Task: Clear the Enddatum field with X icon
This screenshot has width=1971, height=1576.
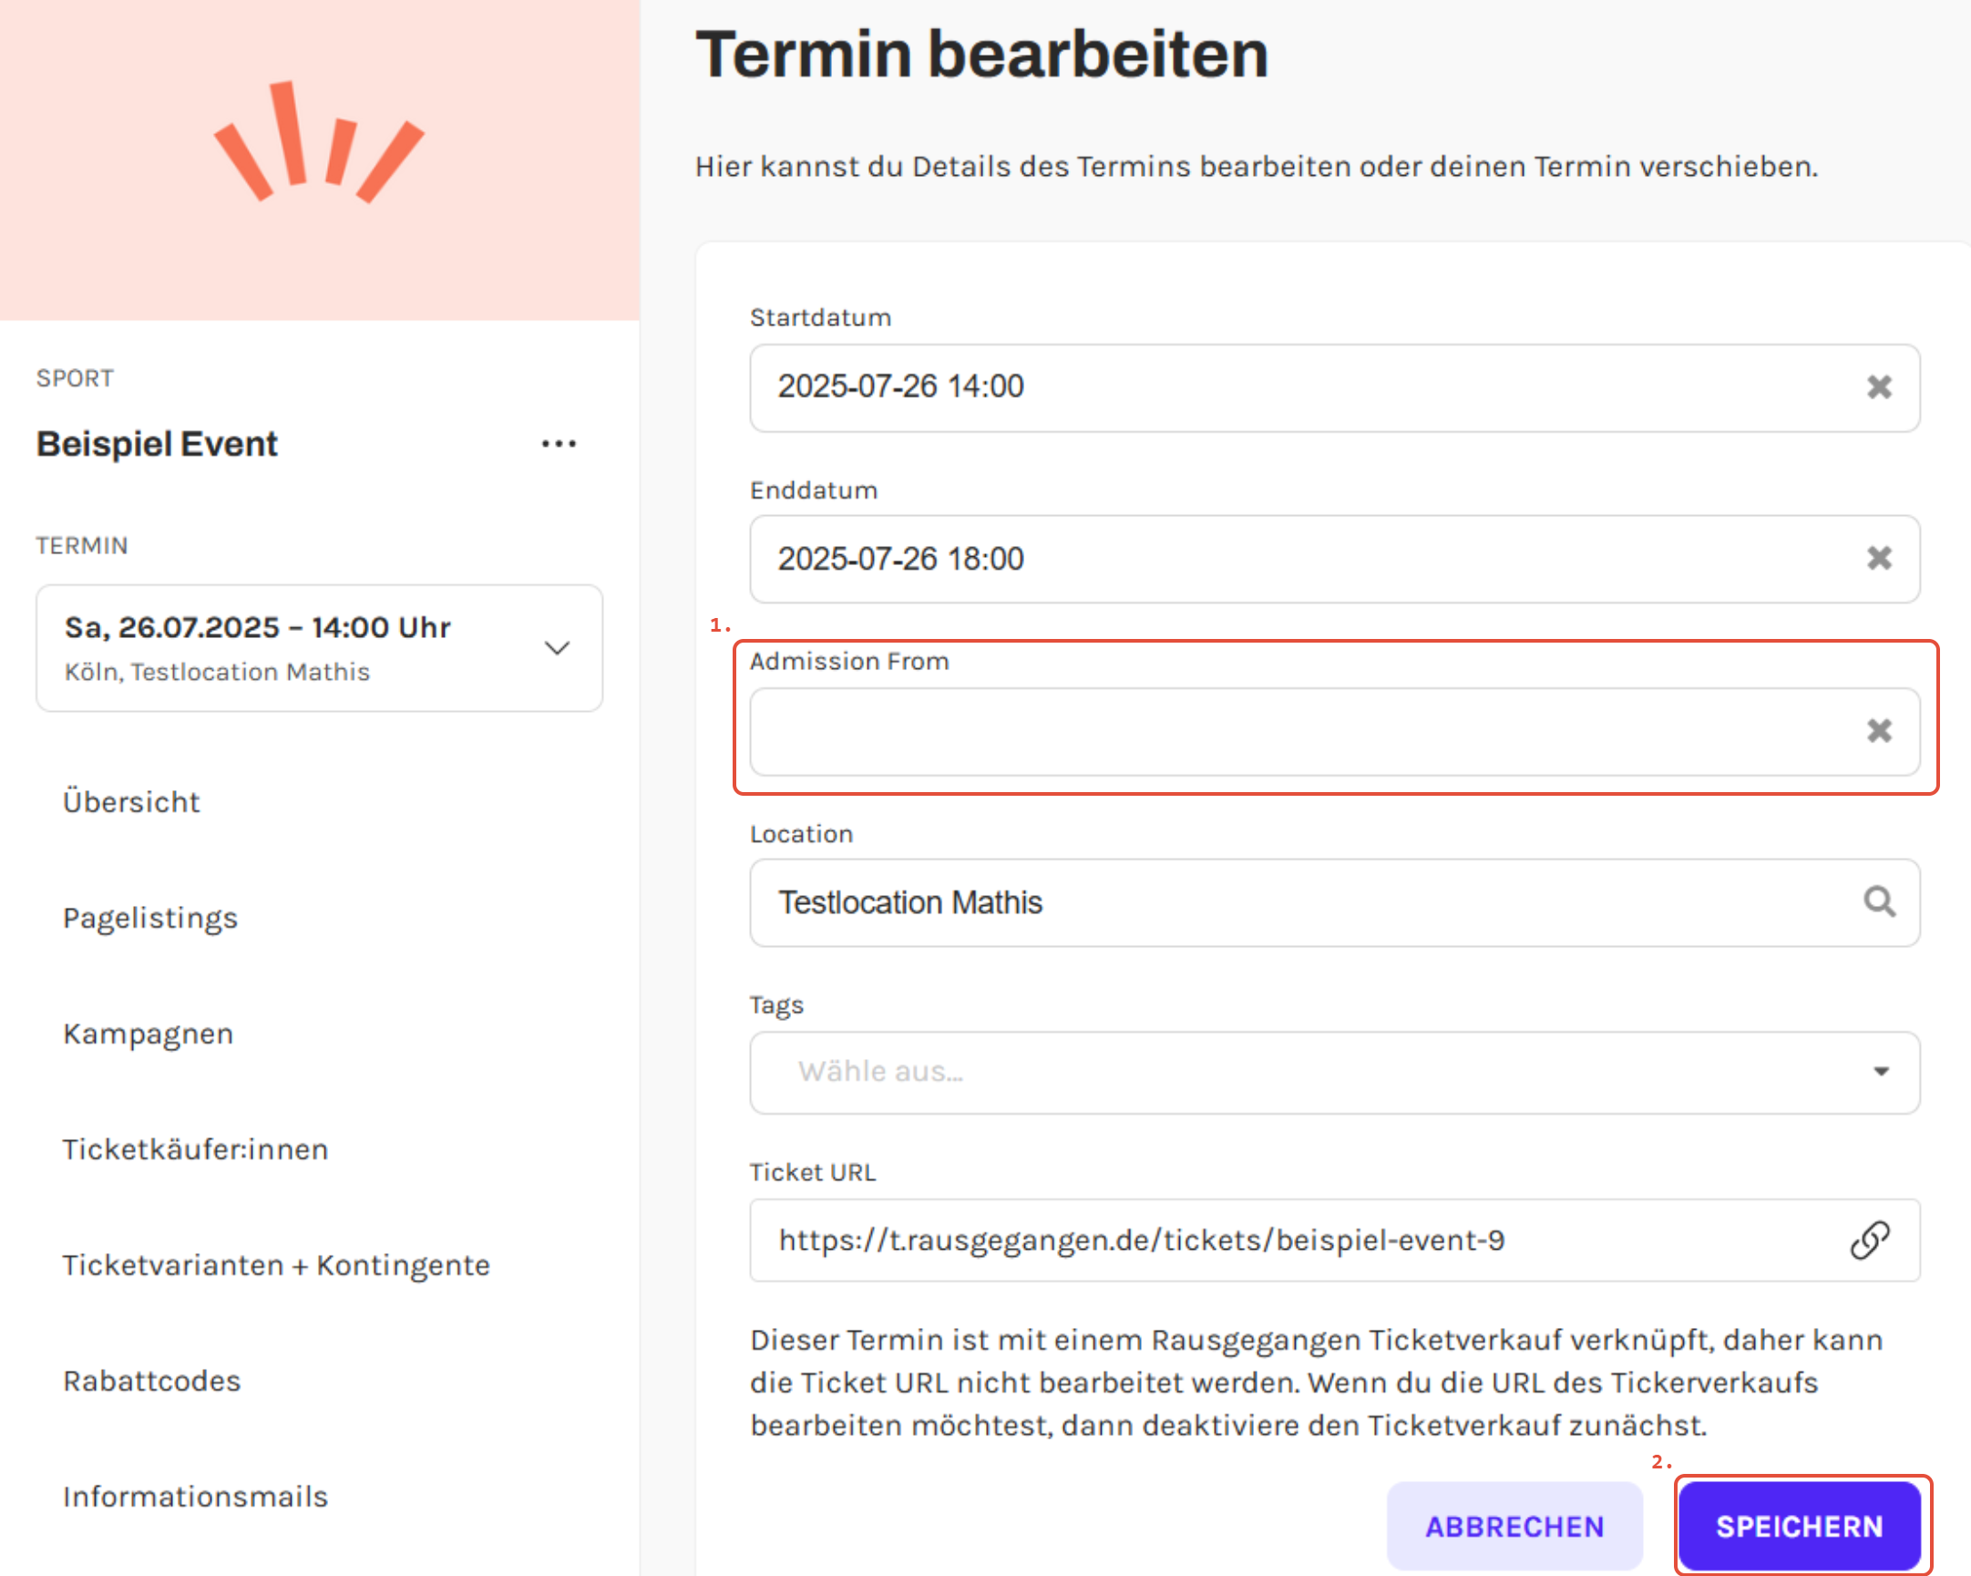Action: (1879, 558)
